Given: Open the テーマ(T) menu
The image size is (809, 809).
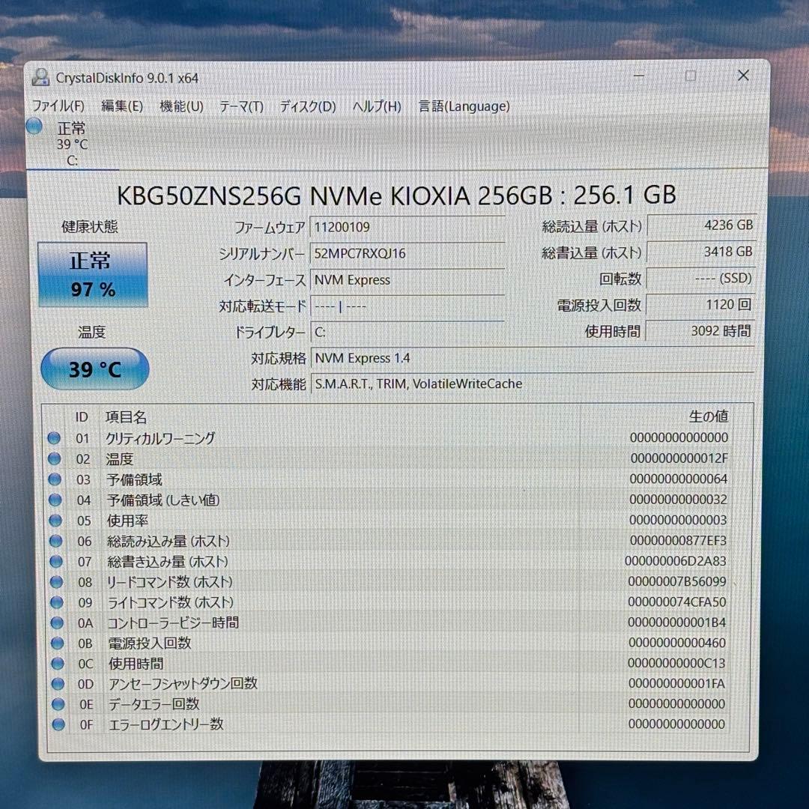Looking at the screenshot, I should coord(241,106).
